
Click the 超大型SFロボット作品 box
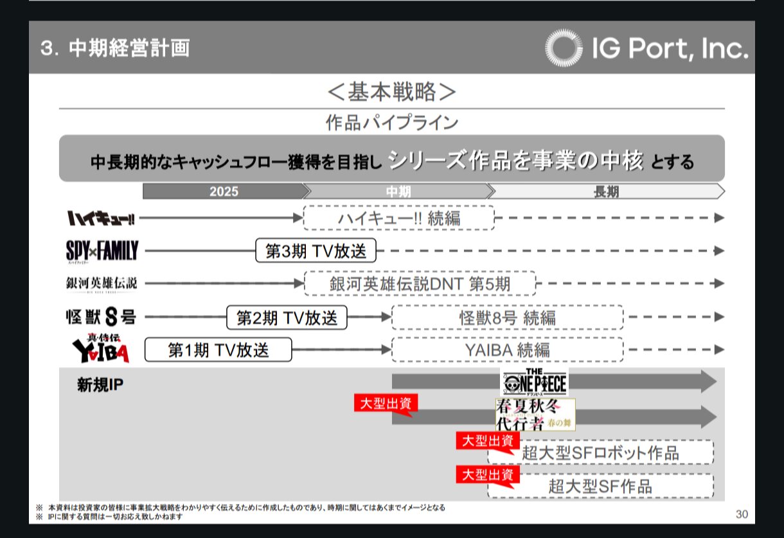point(600,453)
